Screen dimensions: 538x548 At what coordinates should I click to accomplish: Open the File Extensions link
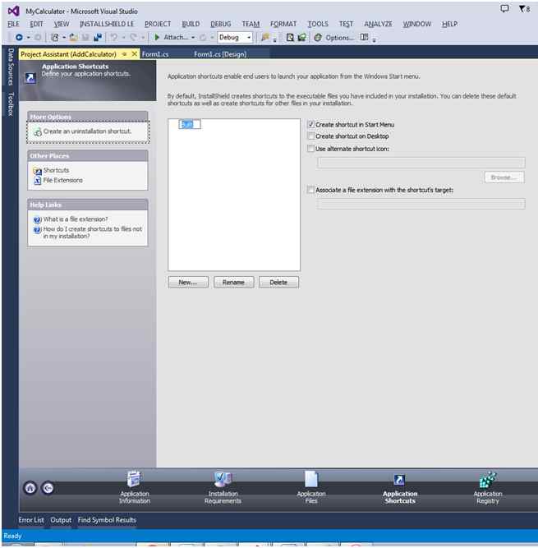pos(63,180)
